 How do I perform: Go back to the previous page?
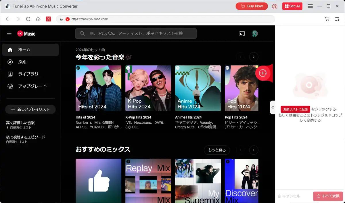click(8, 19)
